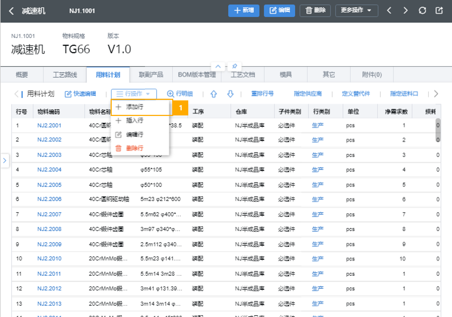
Task: Open material link NJ2.2010
Action: (x=49, y=259)
